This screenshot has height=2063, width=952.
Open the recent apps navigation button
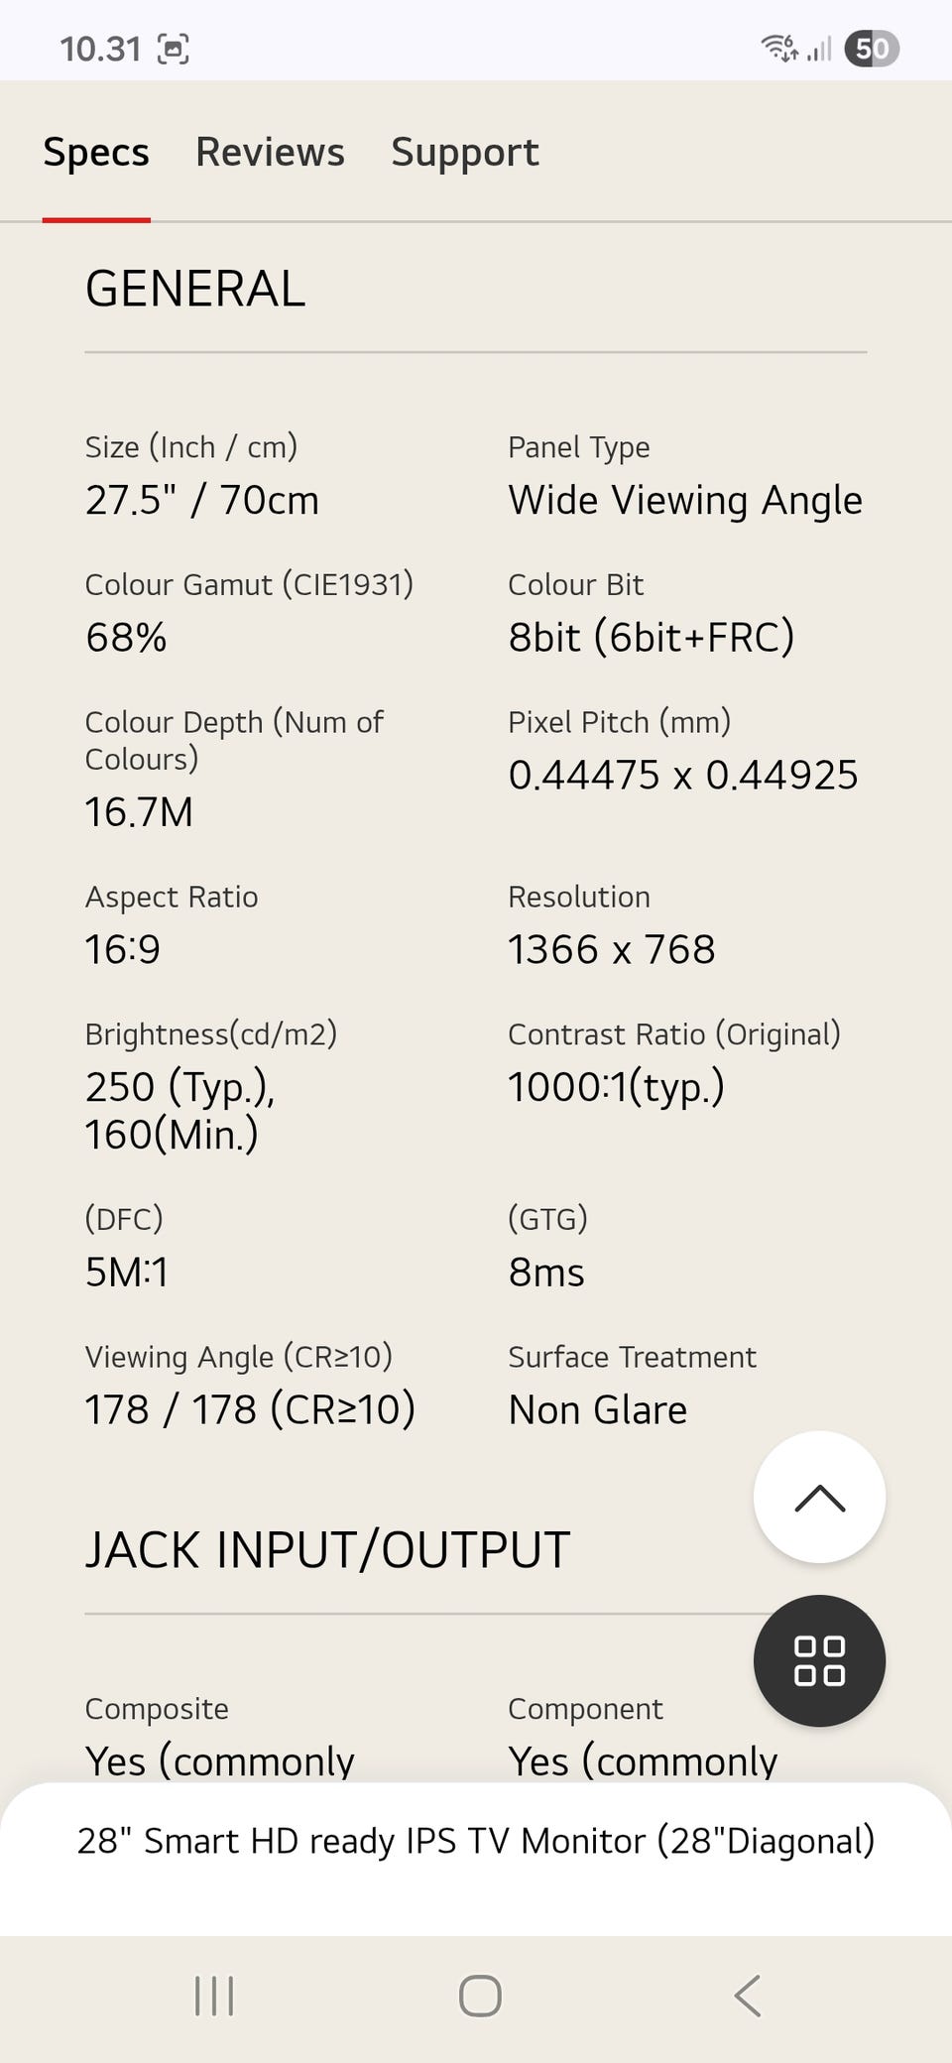click(214, 1996)
